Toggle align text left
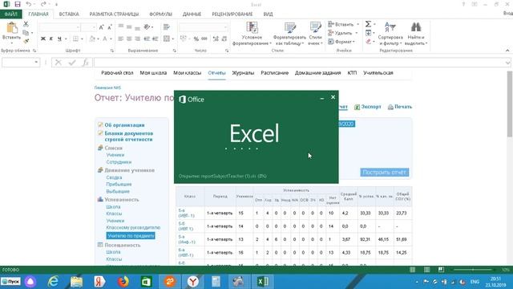Screen dimensions: 513x289 [121, 39]
